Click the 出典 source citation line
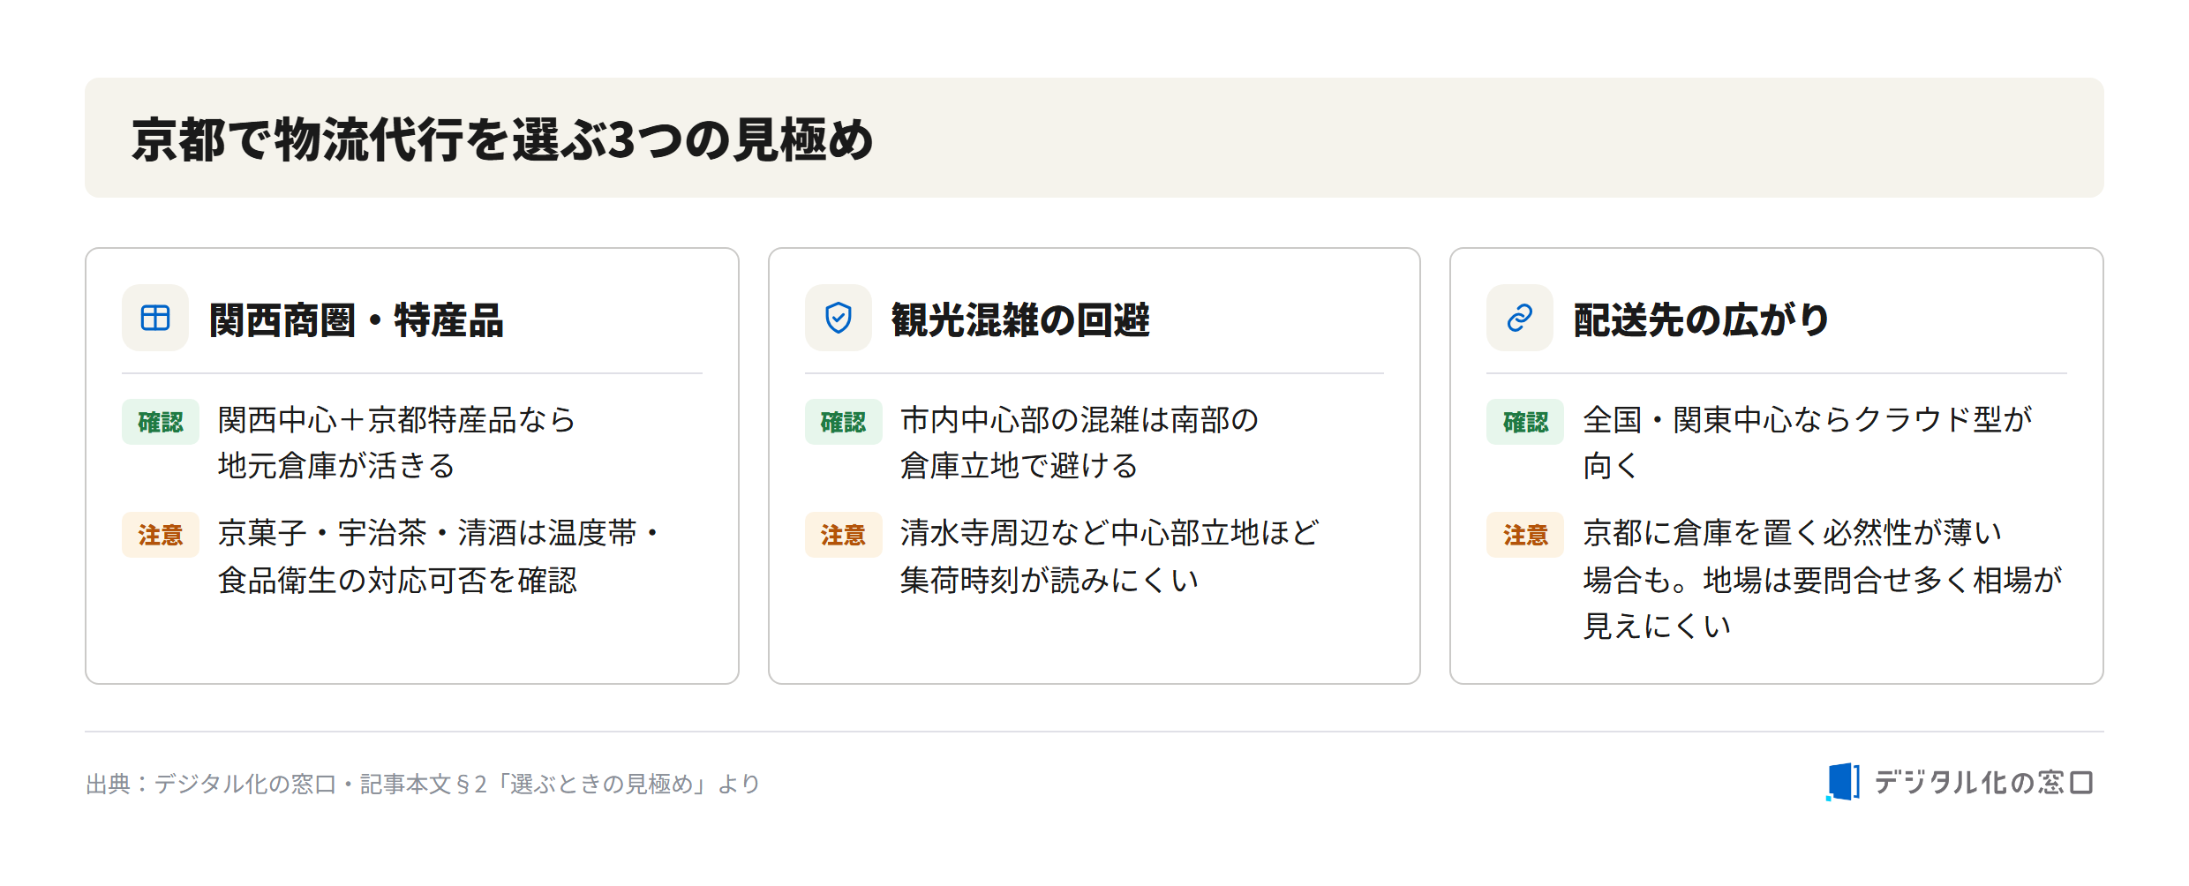 [423, 784]
